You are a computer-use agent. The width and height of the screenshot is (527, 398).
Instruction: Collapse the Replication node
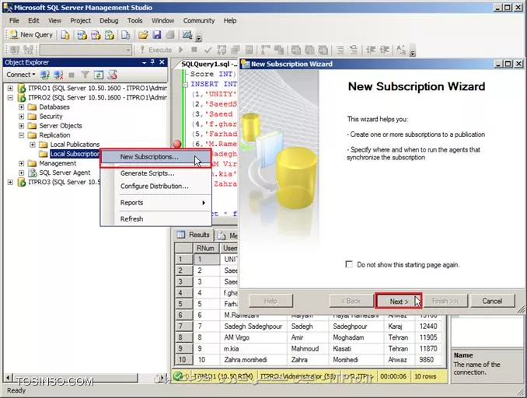pyautogui.click(x=22, y=135)
